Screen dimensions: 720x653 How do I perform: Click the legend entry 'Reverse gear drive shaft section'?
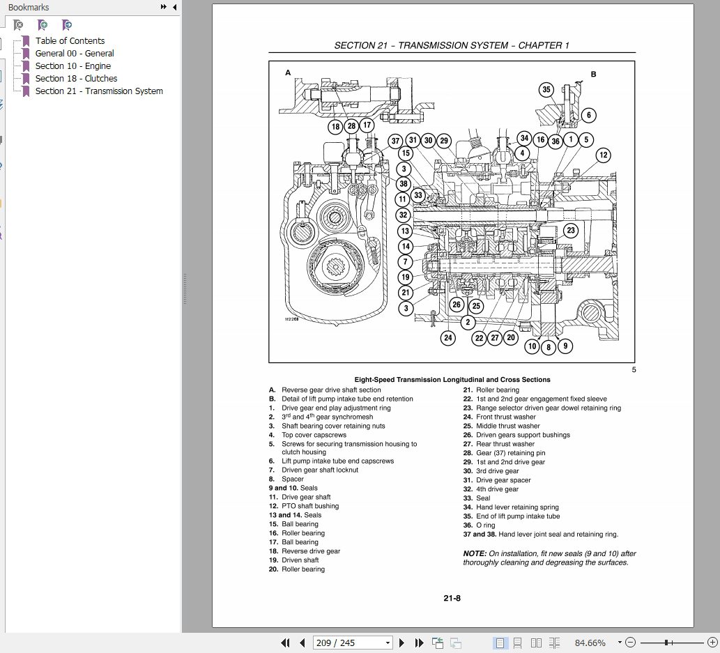click(331, 390)
